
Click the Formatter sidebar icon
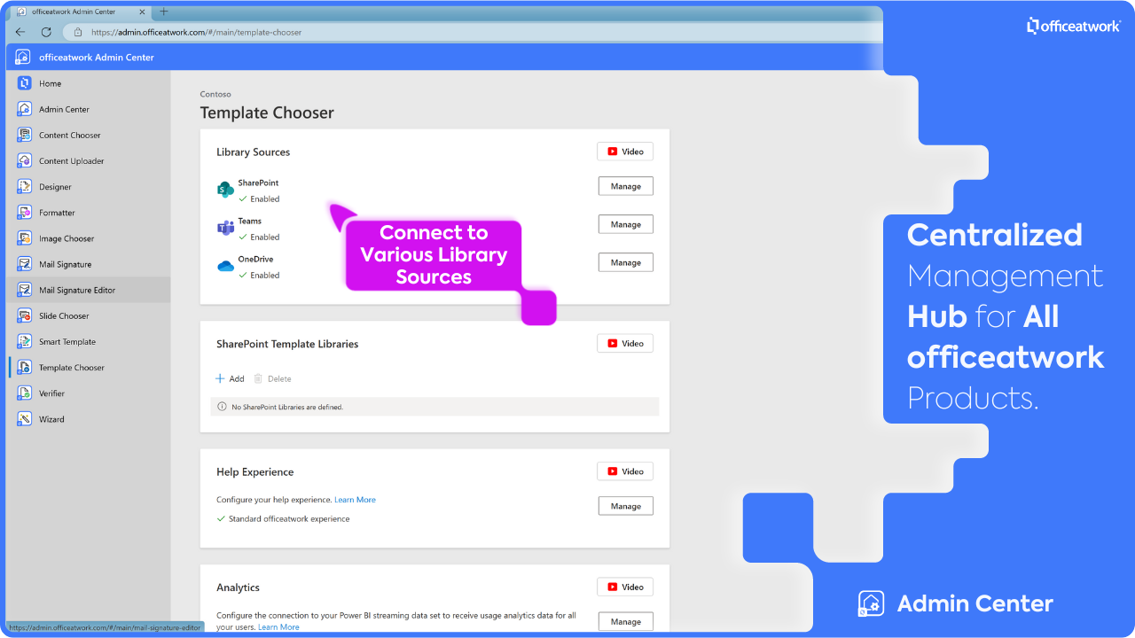point(24,213)
